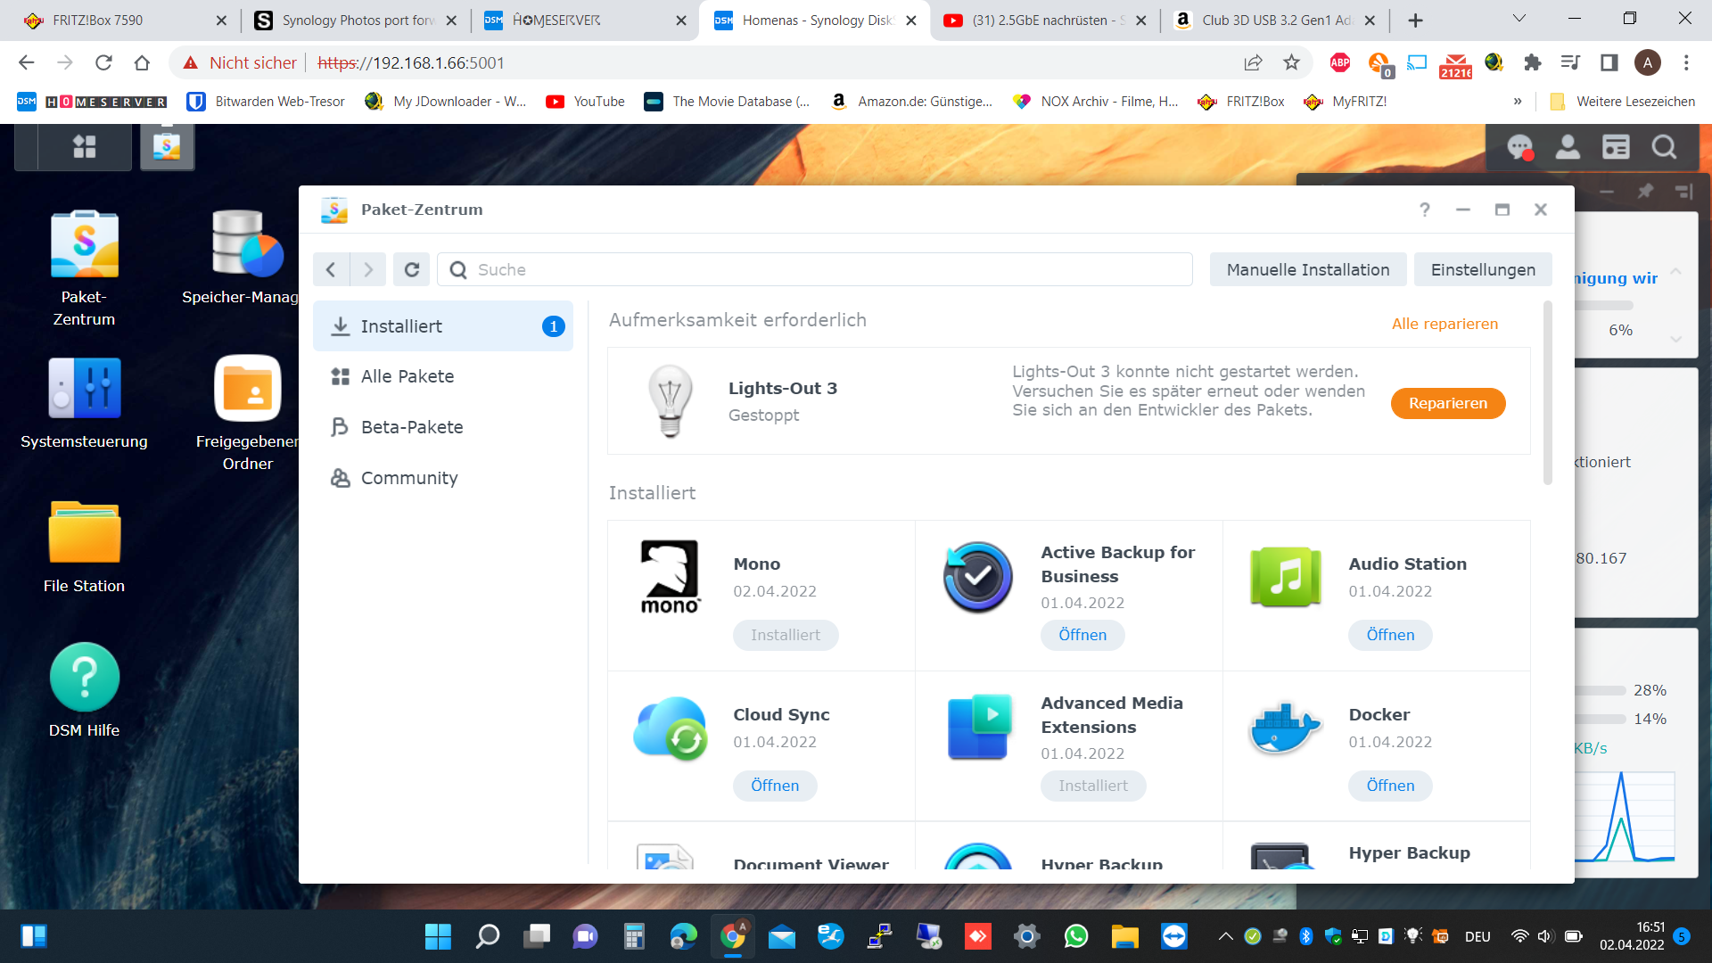Open the browser tab search chevron
Image resolution: width=1712 pixels, height=963 pixels.
(1519, 19)
